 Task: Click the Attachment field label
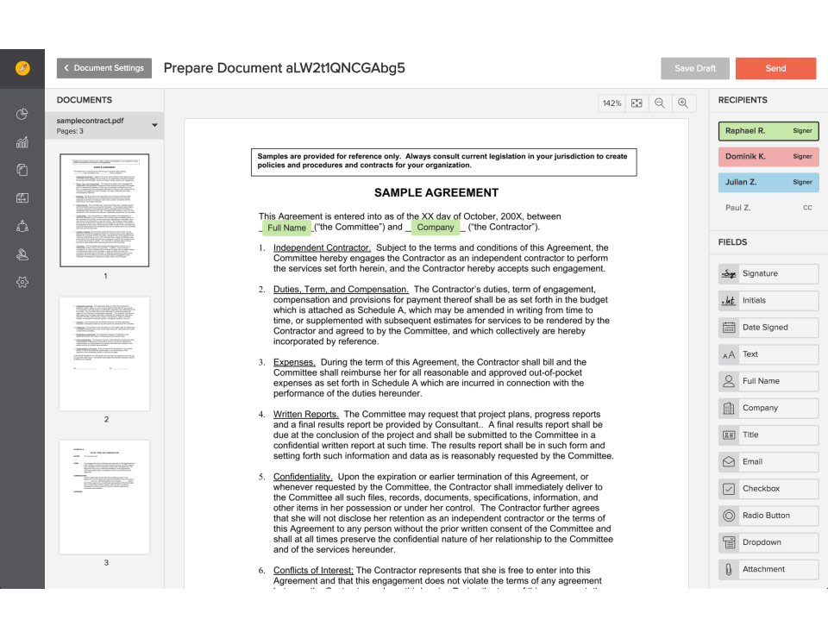(763, 569)
